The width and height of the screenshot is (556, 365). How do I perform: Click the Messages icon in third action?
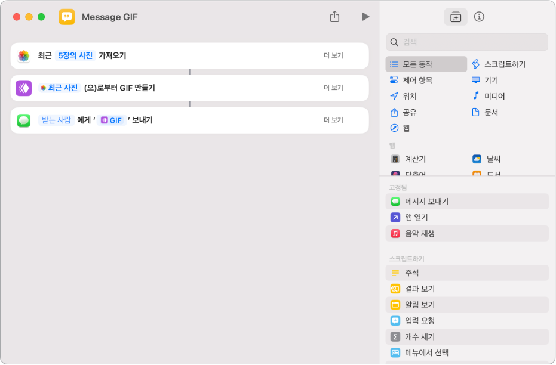coord(24,120)
